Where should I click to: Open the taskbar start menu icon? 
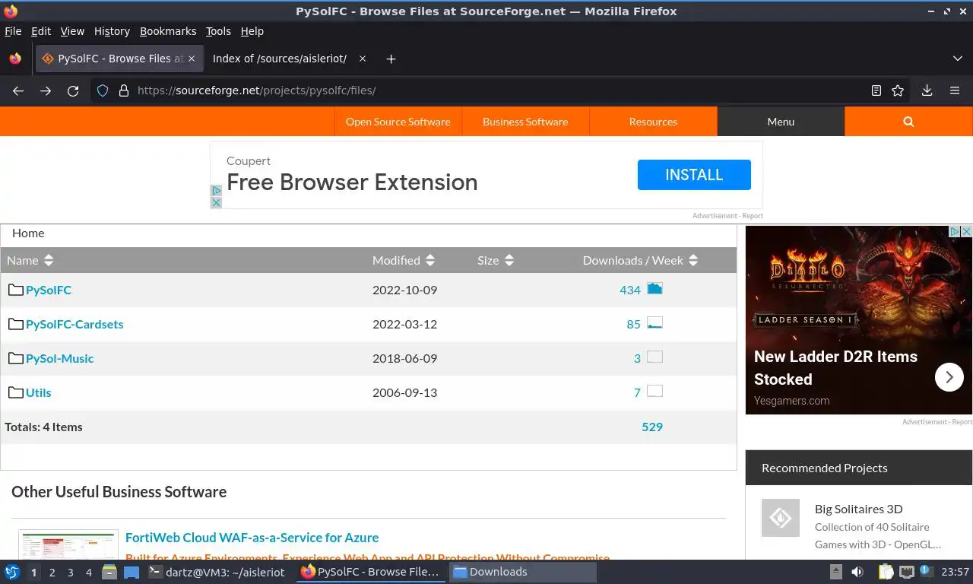coord(12,572)
